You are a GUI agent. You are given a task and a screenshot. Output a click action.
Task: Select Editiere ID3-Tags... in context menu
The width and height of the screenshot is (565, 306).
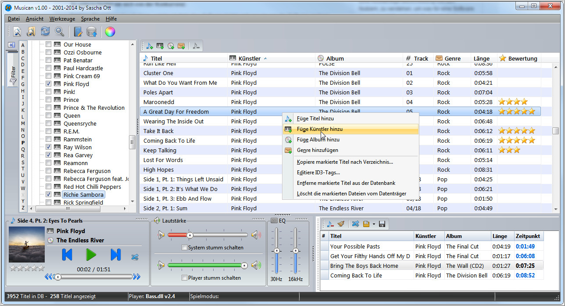350,173
